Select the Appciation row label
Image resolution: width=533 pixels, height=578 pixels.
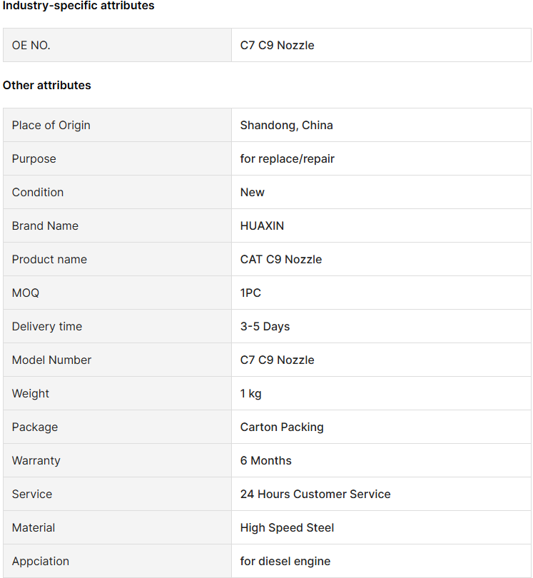(x=41, y=562)
